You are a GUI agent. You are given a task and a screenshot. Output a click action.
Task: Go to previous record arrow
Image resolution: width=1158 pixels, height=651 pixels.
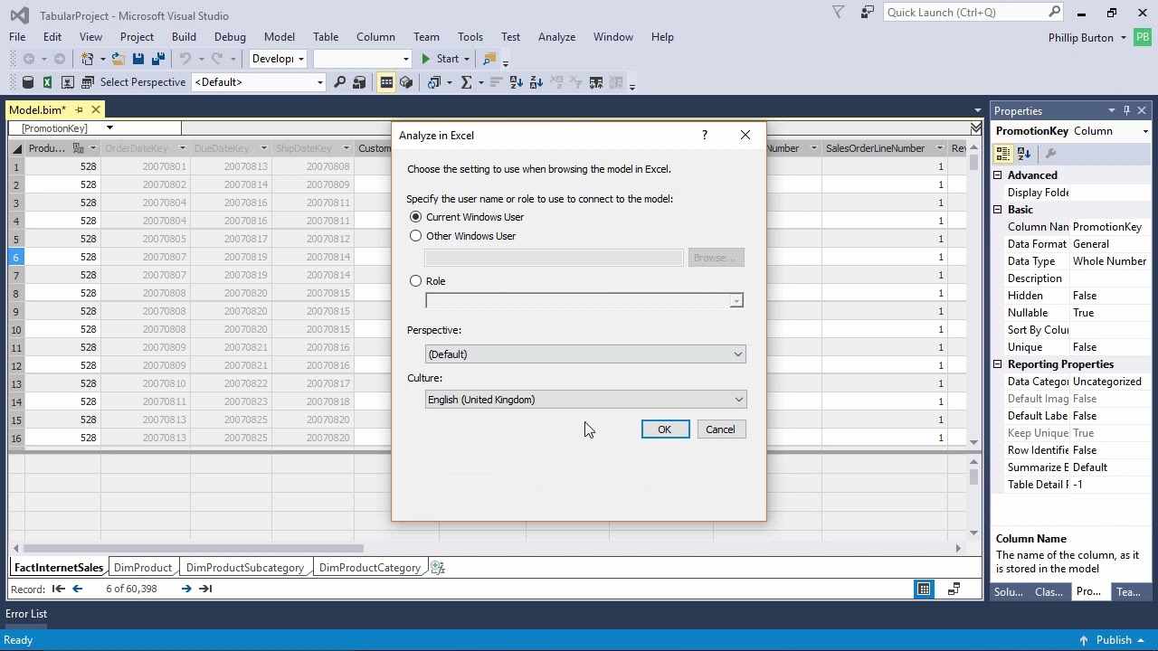[x=77, y=589]
